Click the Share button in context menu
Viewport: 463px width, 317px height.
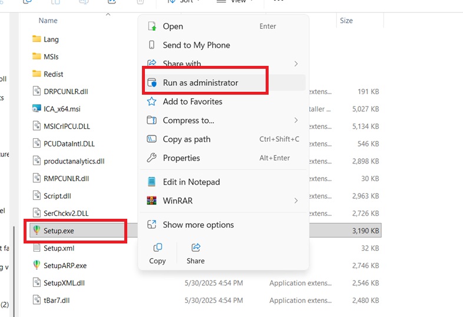pyautogui.click(x=196, y=253)
